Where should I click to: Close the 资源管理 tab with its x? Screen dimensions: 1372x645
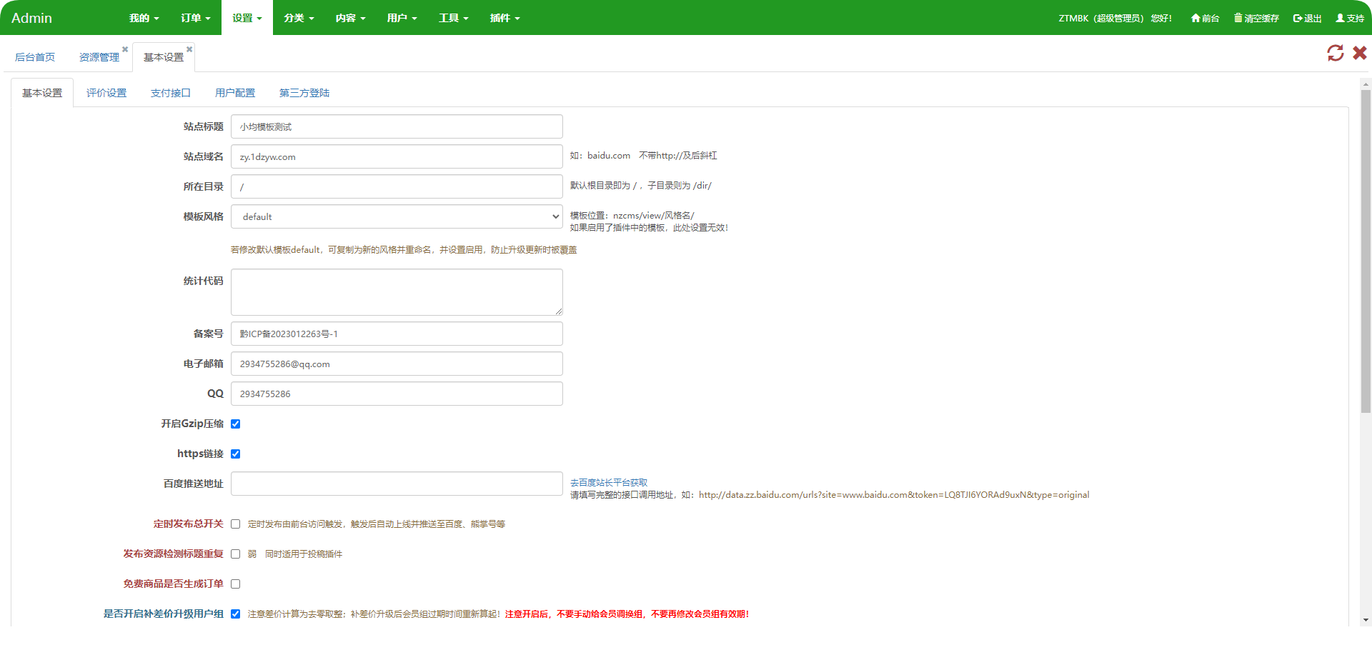pos(125,49)
